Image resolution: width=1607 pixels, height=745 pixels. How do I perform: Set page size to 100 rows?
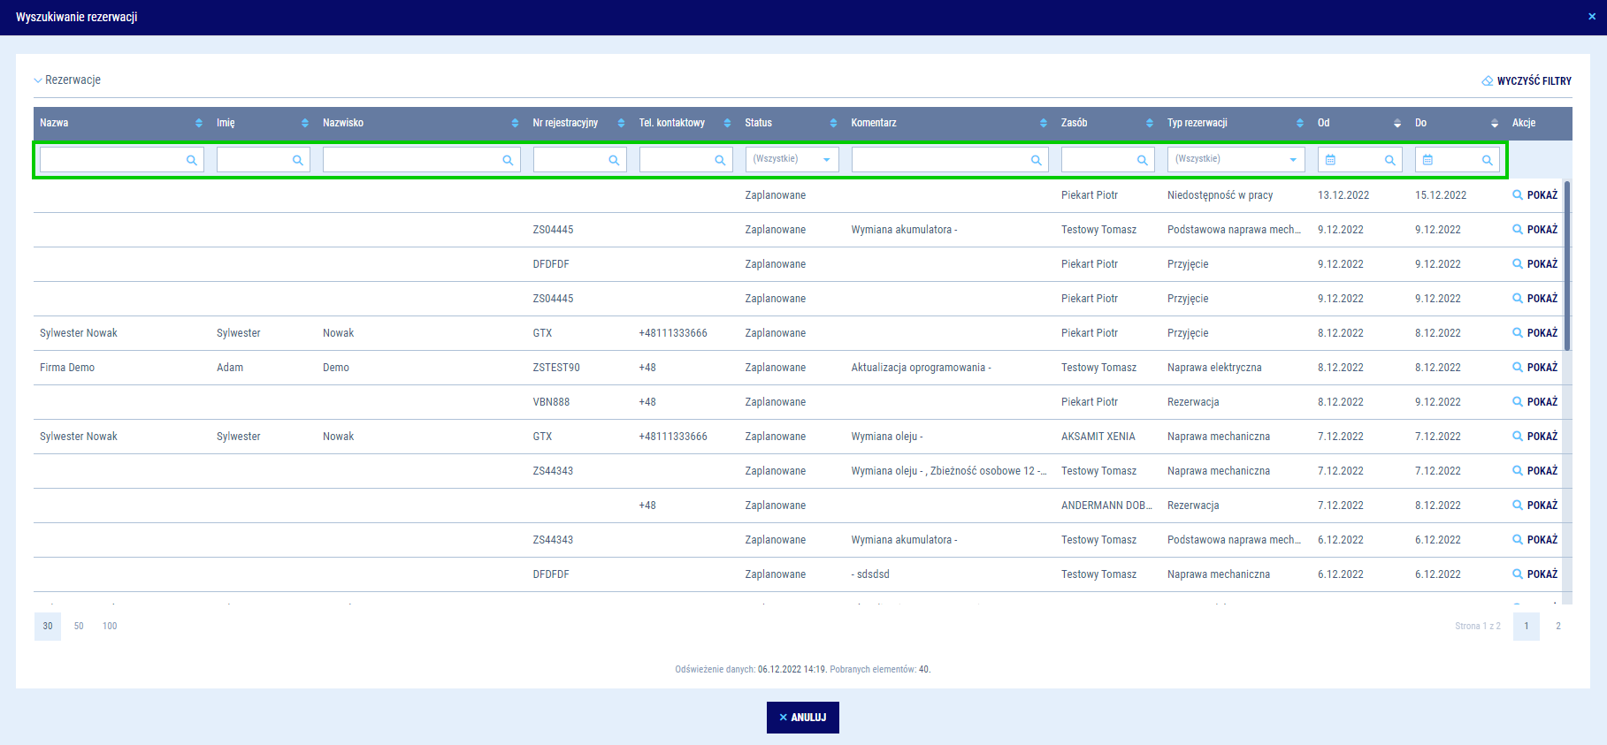pyautogui.click(x=110, y=626)
